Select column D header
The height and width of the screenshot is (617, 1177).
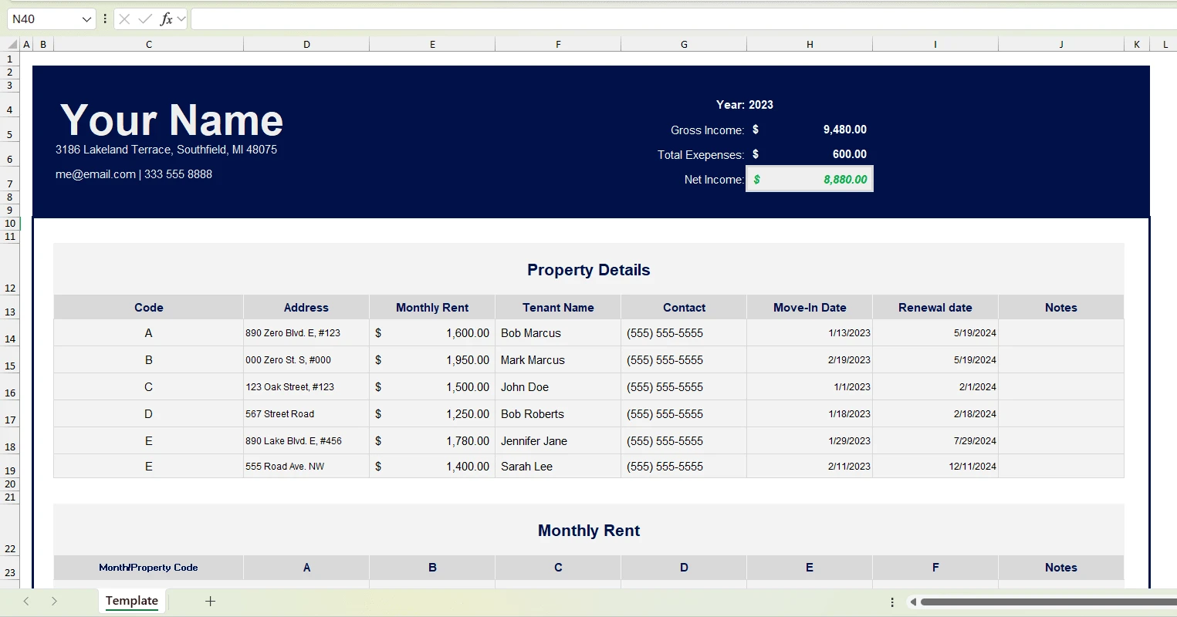click(x=306, y=45)
